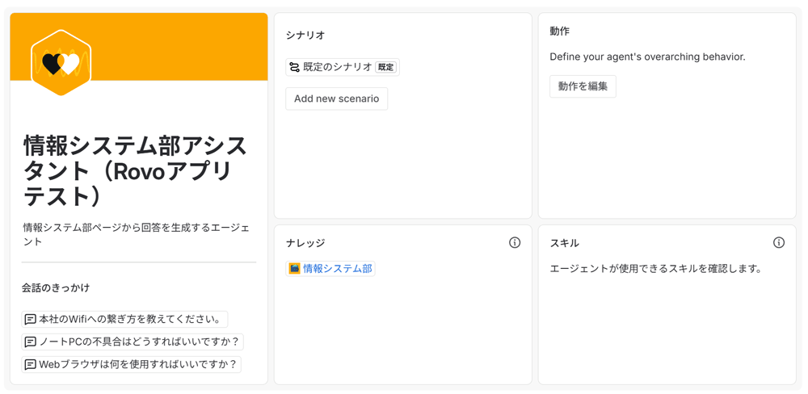Click the chat icon beside Webブラウザ prompt
The height and width of the screenshot is (394, 808).
click(30, 365)
